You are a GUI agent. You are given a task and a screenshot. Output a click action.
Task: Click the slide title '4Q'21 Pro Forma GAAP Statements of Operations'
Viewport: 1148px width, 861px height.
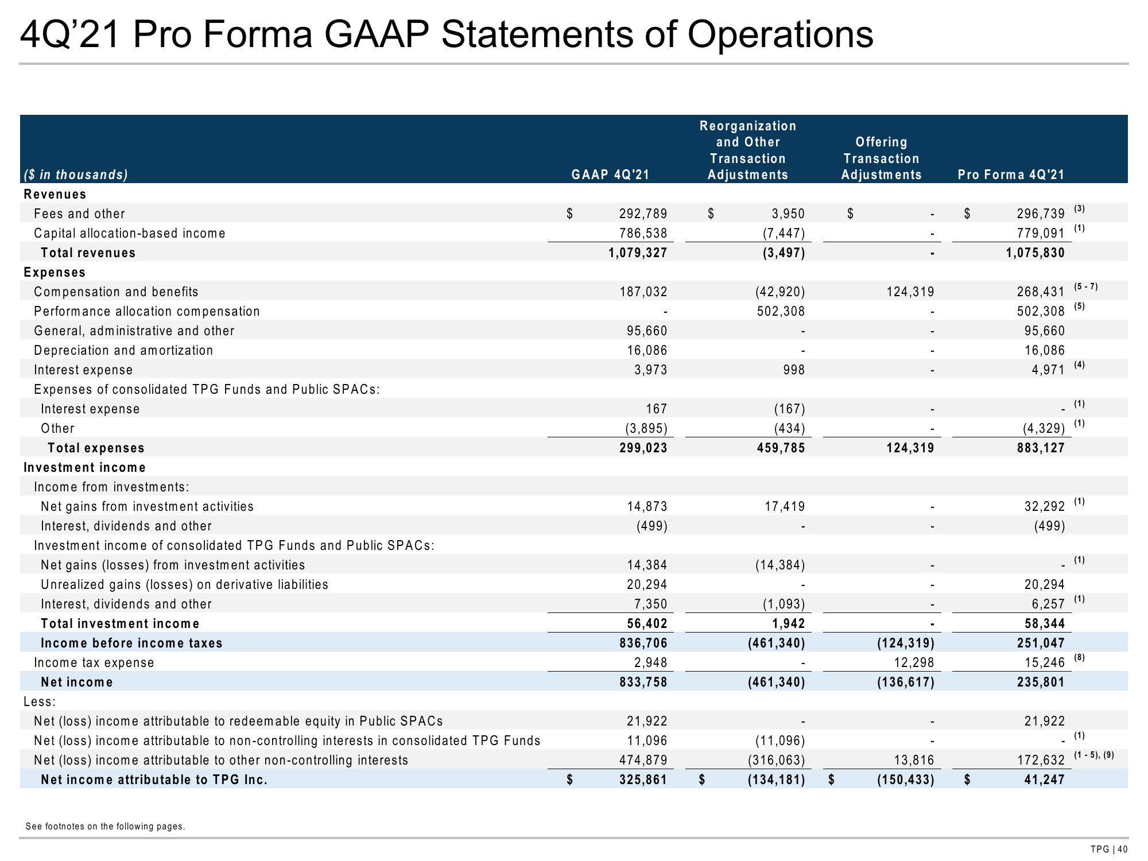click(x=447, y=34)
